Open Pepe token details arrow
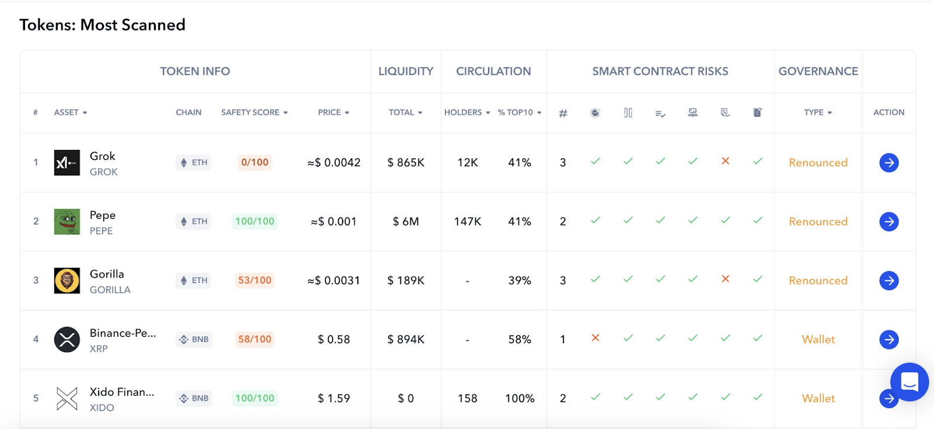 [888, 222]
